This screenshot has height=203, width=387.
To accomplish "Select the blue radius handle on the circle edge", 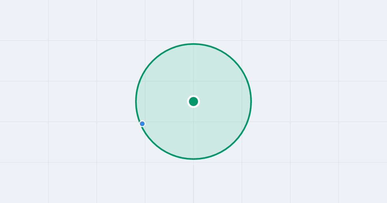I will coord(142,124).
